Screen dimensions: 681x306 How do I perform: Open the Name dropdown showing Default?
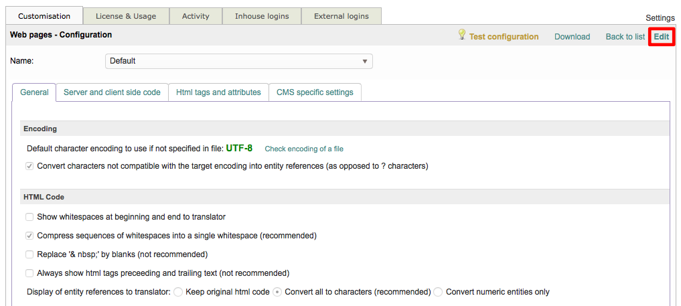pos(238,61)
